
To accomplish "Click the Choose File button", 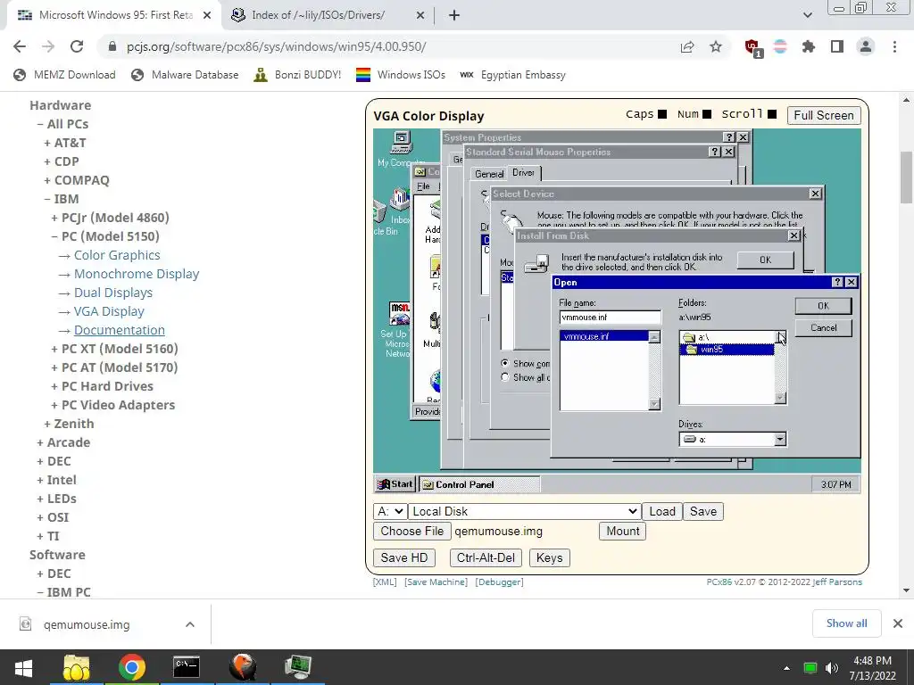I will 411,532.
